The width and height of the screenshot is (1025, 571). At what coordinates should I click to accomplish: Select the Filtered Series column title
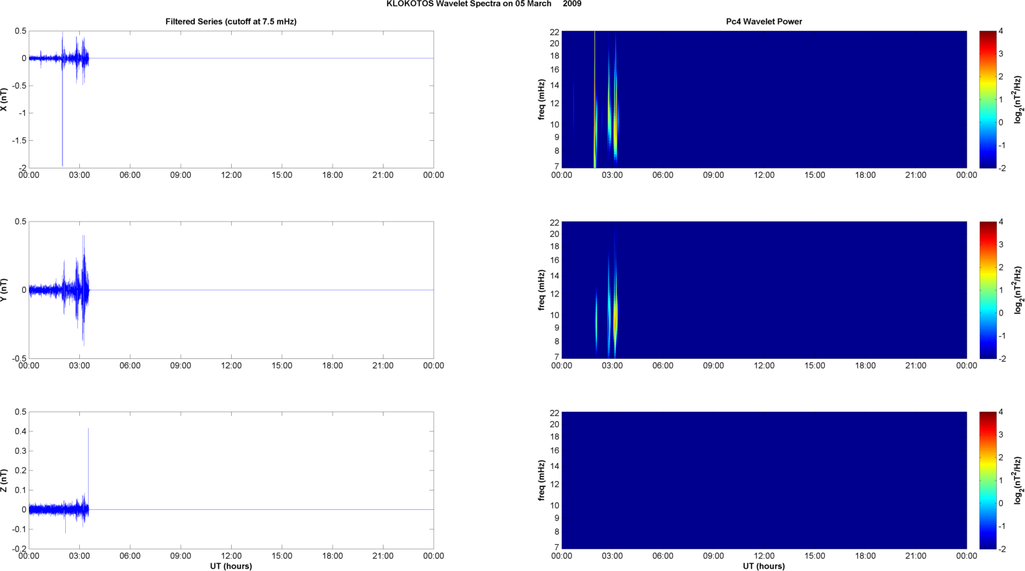(x=230, y=21)
